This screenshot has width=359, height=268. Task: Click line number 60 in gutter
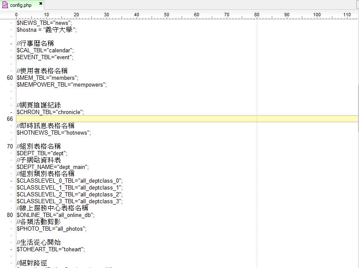(x=10, y=78)
